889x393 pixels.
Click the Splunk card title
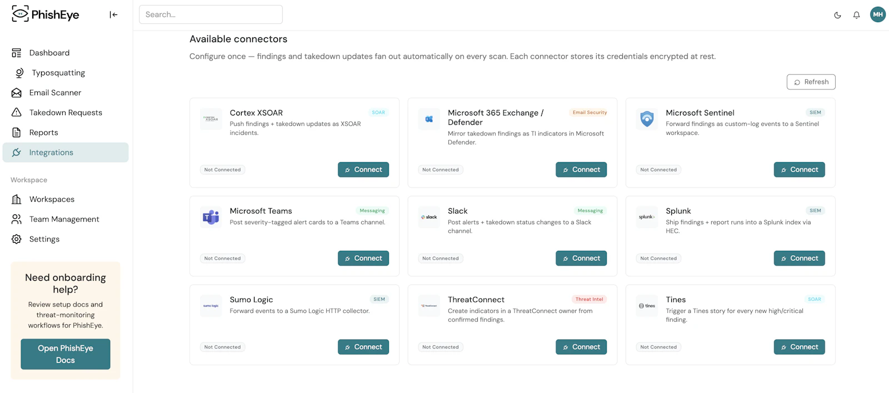pos(678,211)
